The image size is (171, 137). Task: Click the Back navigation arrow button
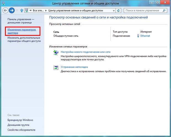[x=5, y=10]
